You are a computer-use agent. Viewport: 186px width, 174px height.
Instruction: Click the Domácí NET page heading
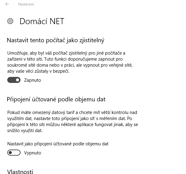[x=42, y=21]
